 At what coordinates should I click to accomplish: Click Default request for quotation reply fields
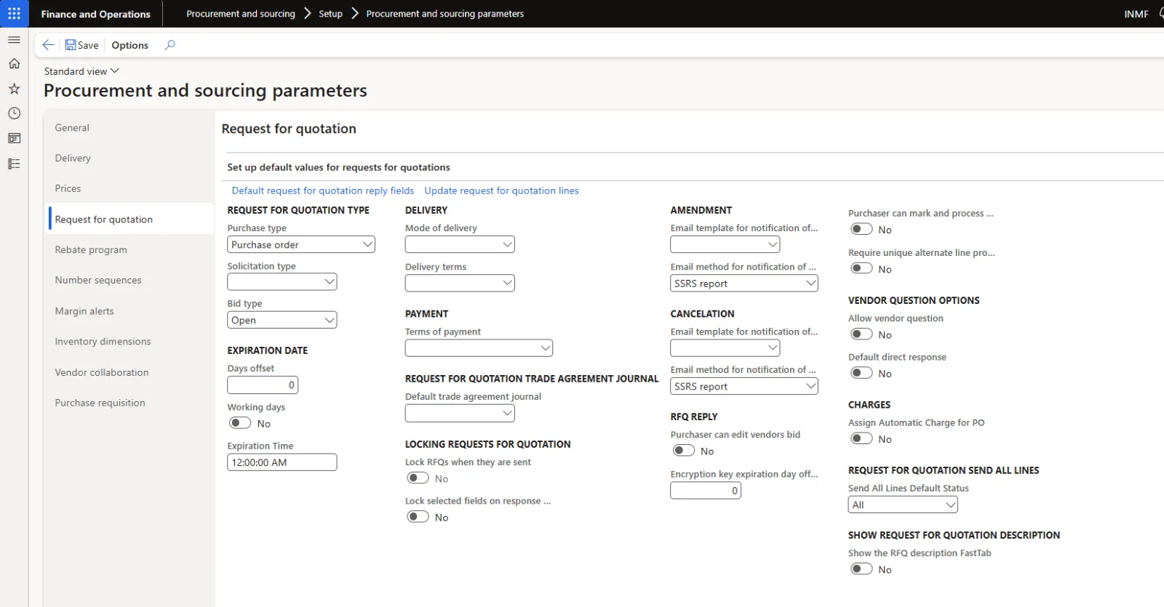(323, 190)
